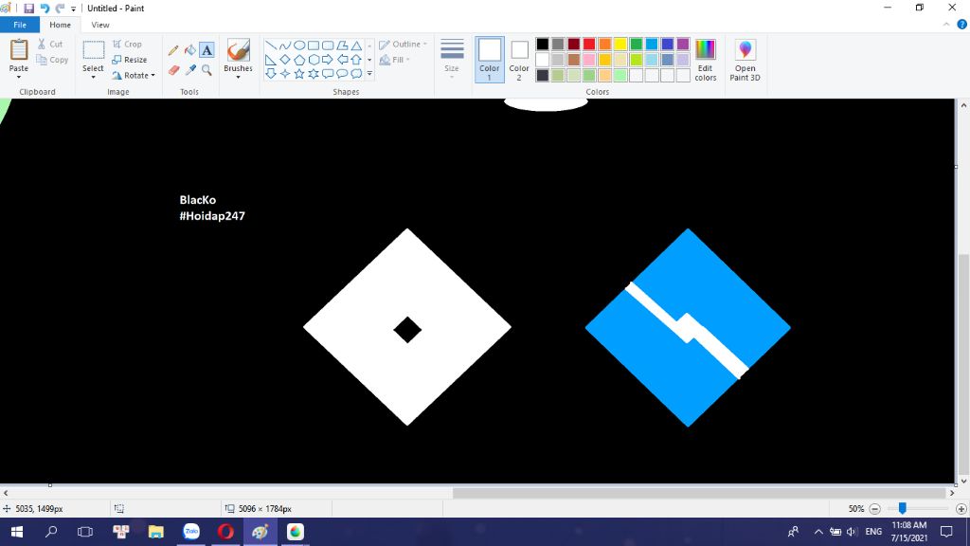Pick the Hexagon shape
Viewport: 970px width, 546px height.
point(314,60)
